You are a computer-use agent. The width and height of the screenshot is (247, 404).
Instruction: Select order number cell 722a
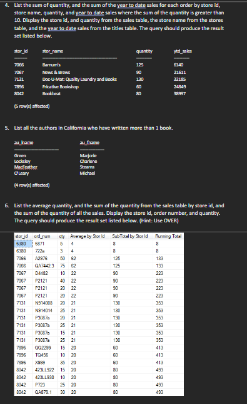pos(40,251)
